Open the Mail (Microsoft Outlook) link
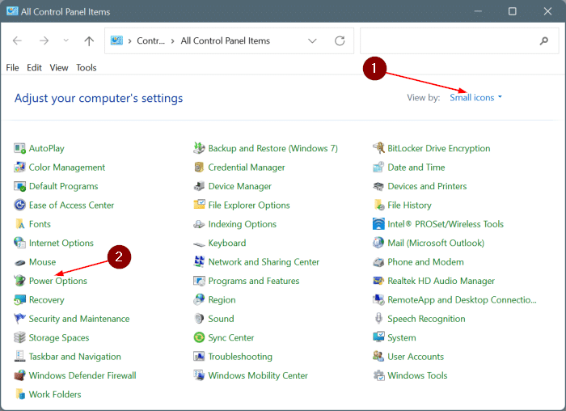566x411 pixels. pos(436,243)
